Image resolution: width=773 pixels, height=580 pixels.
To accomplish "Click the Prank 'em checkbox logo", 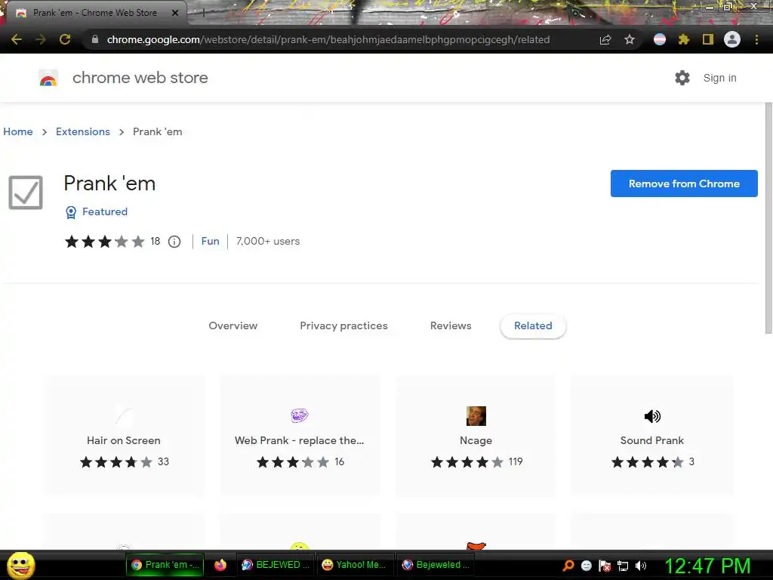I will pyautogui.click(x=26, y=193).
